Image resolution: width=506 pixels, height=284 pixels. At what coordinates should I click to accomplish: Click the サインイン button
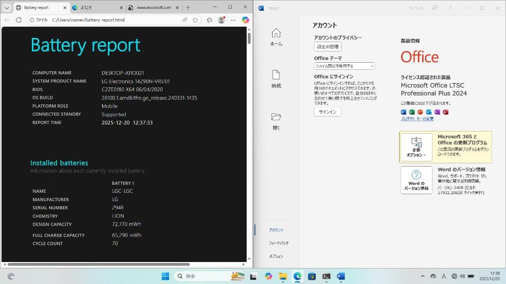(327, 112)
